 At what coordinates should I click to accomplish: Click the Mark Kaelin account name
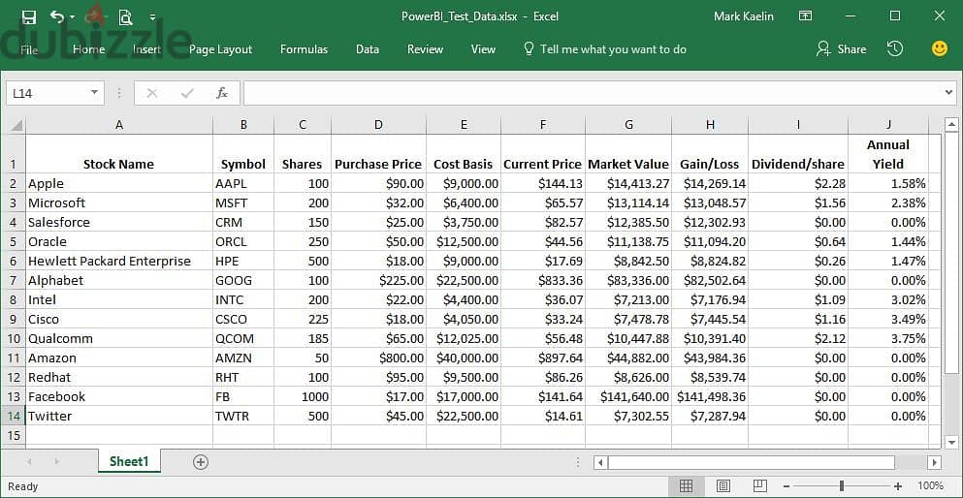744,16
